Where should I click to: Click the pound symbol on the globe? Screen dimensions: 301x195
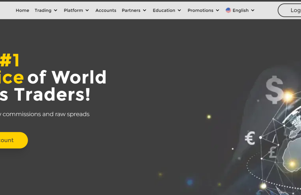pyautogui.click(x=273, y=152)
